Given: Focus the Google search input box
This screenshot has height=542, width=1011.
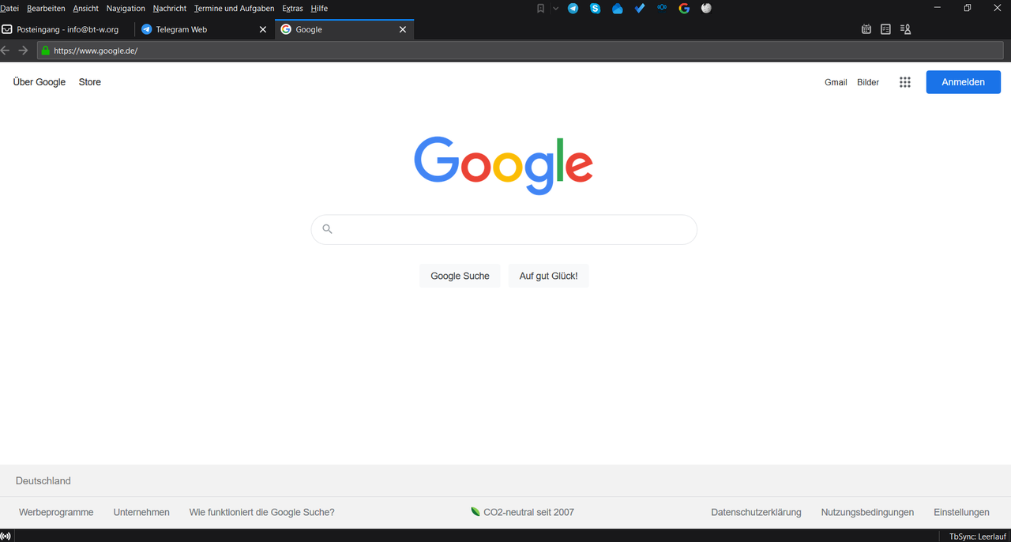Looking at the screenshot, I should click(504, 229).
